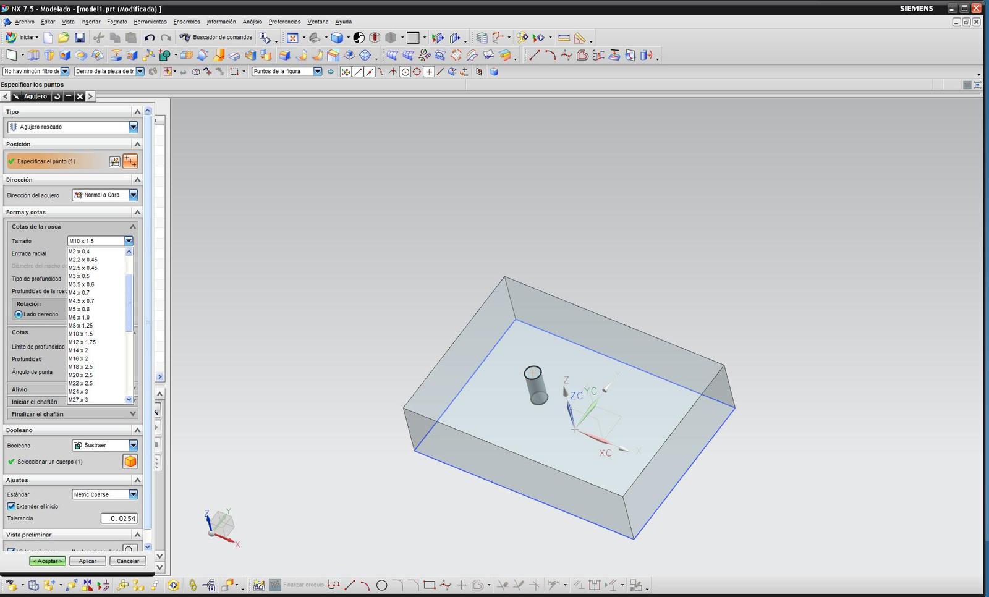Click the arc center snap point icon
This screenshot has height=597, width=989.
[x=405, y=72]
